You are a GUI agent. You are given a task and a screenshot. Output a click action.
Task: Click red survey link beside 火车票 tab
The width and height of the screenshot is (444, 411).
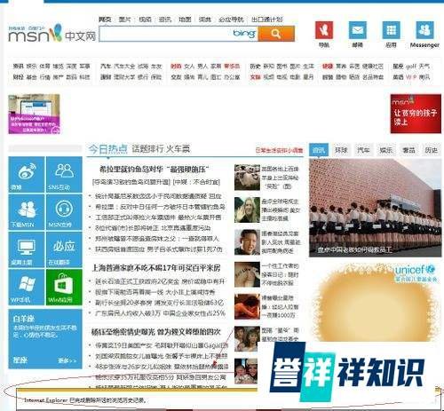click(x=280, y=150)
